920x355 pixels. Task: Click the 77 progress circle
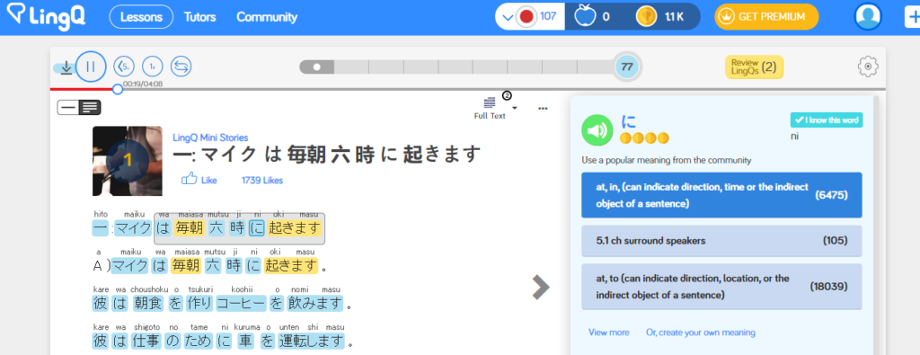click(x=626, y=67)
